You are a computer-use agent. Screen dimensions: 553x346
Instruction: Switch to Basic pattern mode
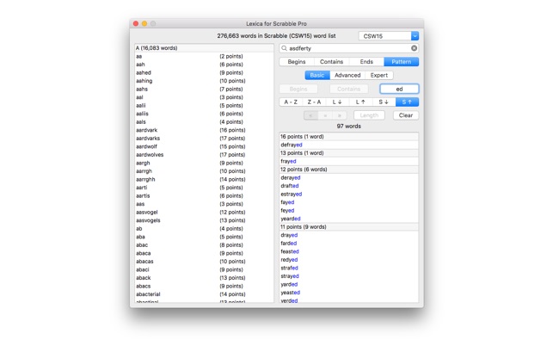pos(317,75)
